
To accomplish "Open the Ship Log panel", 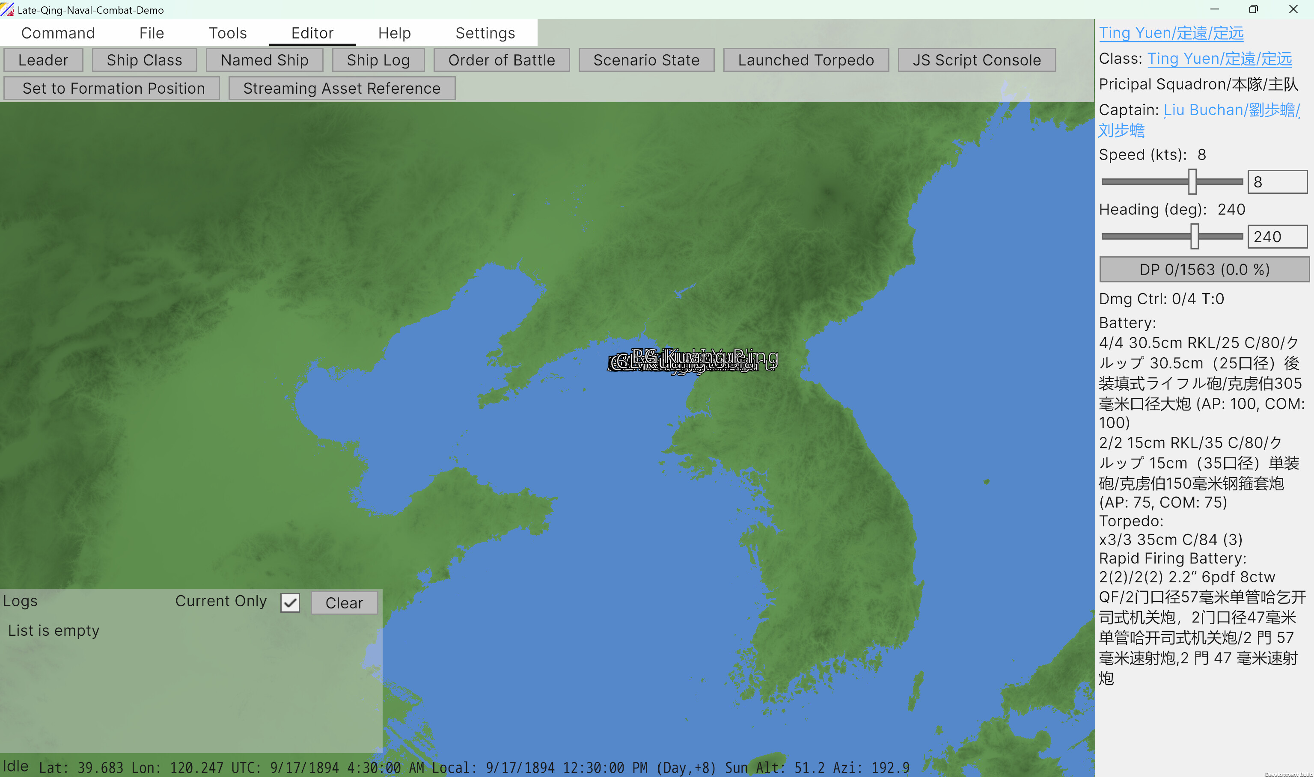I will click(378, 60).
